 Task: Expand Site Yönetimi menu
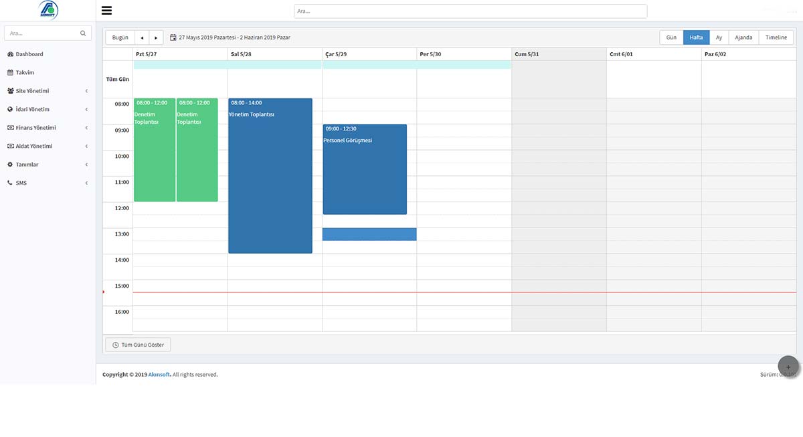pos(47,91)
